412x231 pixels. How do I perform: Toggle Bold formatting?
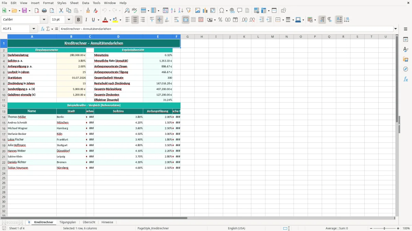click(x=79, y=20)
